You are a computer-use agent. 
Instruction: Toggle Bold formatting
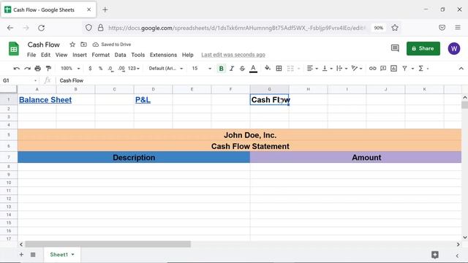(x=221, y=69)
